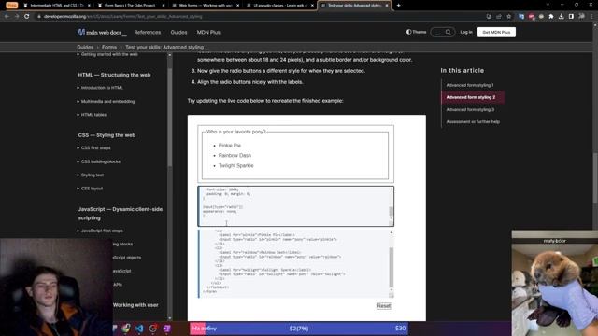Click the Get MDN Plus button
598x336 pixels.
[496, 32]
